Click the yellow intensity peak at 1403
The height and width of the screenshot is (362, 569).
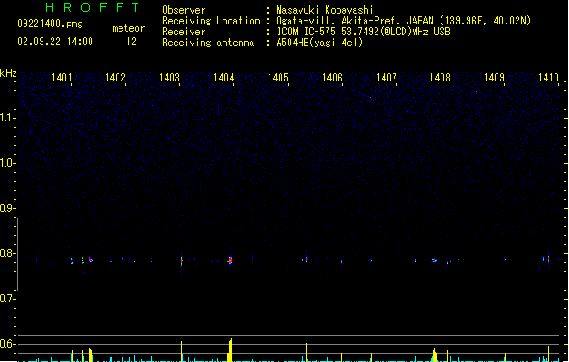point(182,351)
